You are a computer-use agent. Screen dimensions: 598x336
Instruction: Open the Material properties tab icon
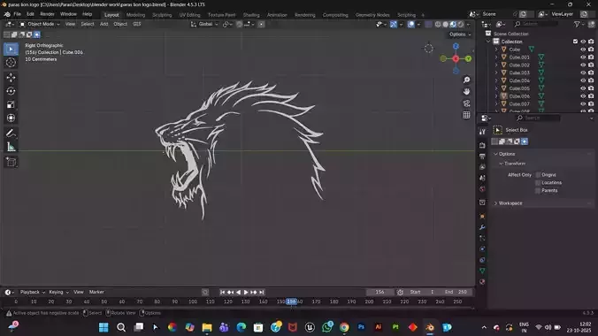[x=482, y=282]
